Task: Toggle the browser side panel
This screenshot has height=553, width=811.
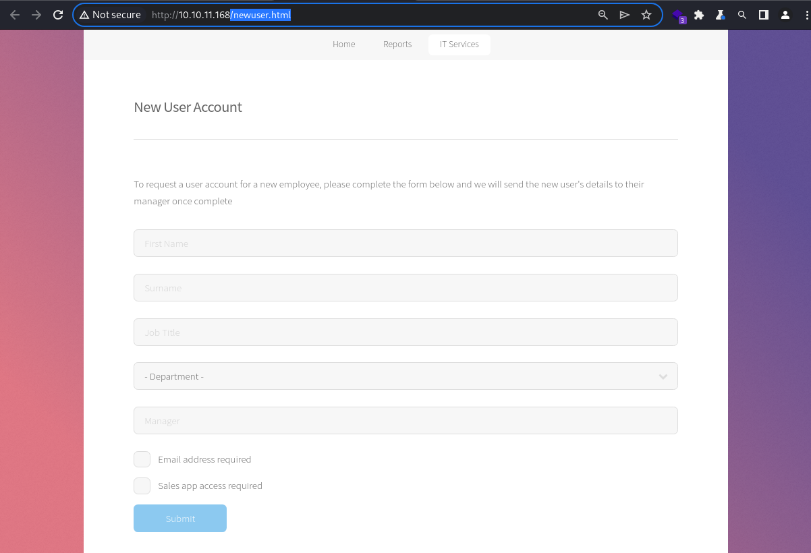Action: (x=764, y=15)
